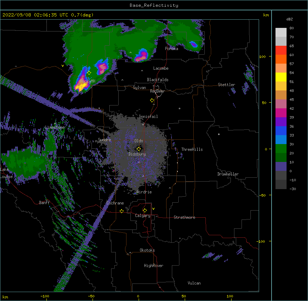Click the 50 tick label on the bottom axis
Viewport: 308px width, 301px height.
tap(184, 296)
